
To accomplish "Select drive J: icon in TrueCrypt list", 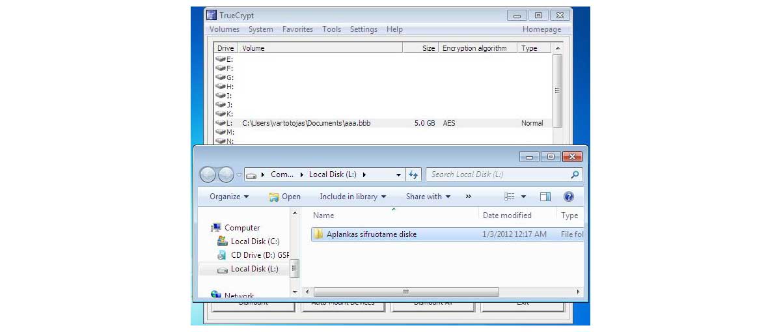I will (x=221, y=104).
